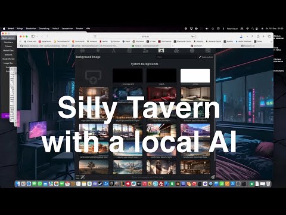Open the Crunchyroll bookmark

coord(78,41)
